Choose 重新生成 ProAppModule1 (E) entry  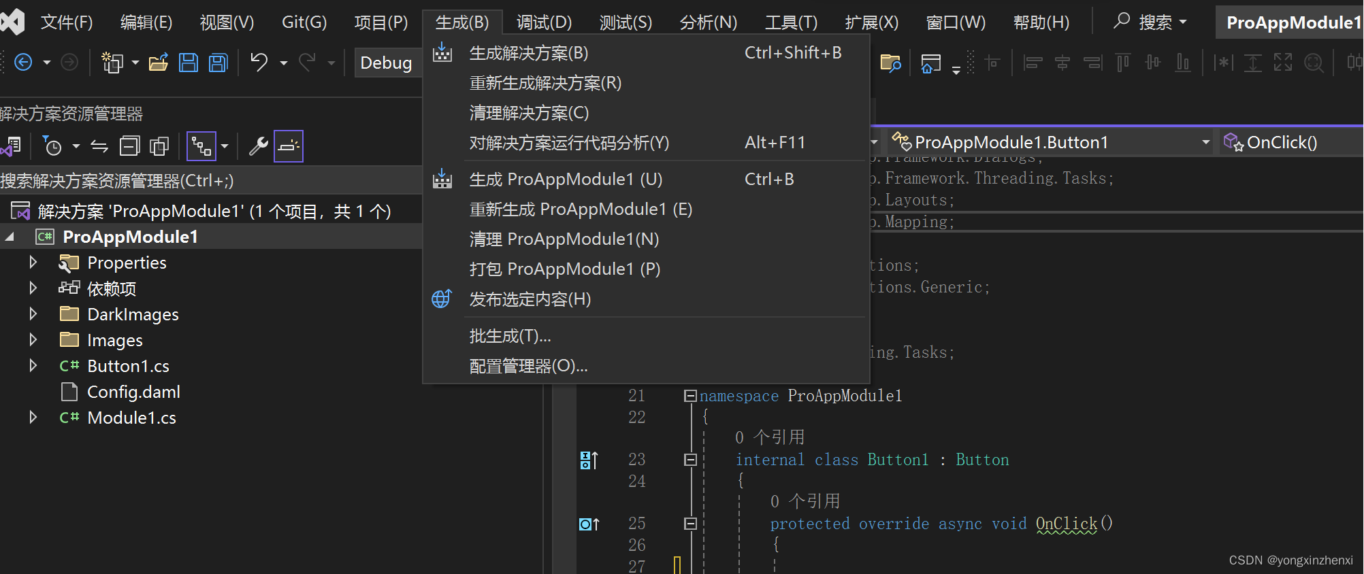pos(646,209)
